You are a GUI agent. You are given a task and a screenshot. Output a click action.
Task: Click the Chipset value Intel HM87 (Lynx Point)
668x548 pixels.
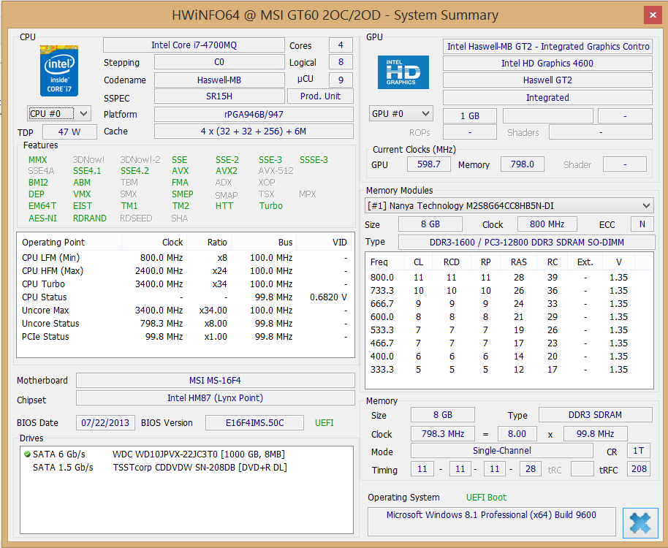pyautogui.click(x=215, y=398)
